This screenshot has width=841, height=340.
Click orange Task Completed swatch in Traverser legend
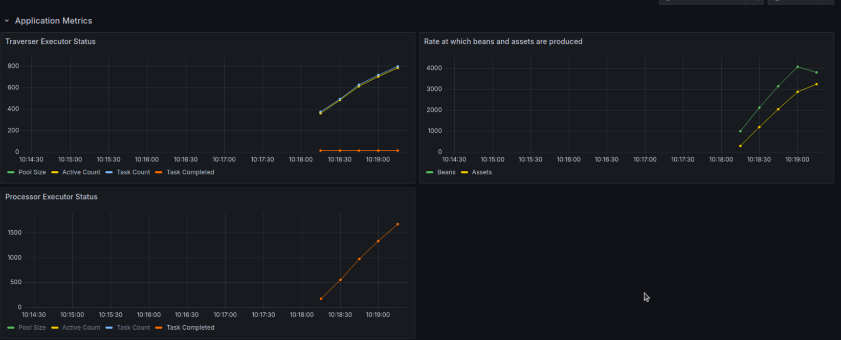click(159, 172)
